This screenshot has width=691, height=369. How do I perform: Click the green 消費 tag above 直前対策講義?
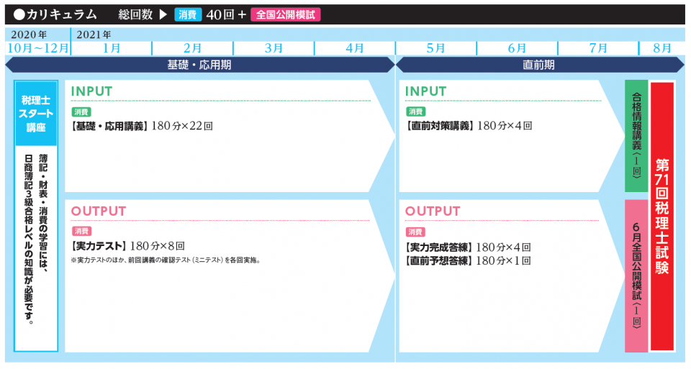click(x=415, y=112)
